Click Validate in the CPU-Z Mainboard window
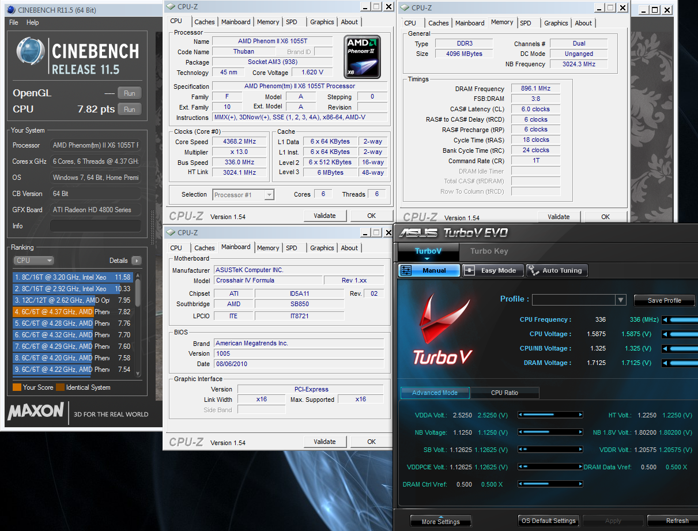Viewport: 698px width, 531px height. coord(325,442)
